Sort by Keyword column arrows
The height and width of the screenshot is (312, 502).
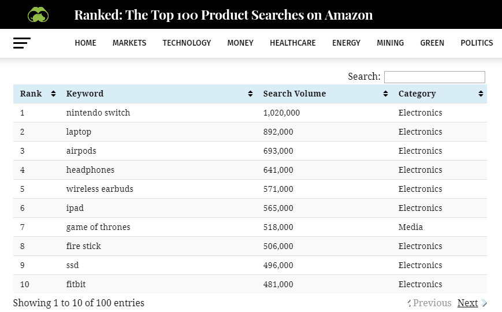(x=250, y=94)
